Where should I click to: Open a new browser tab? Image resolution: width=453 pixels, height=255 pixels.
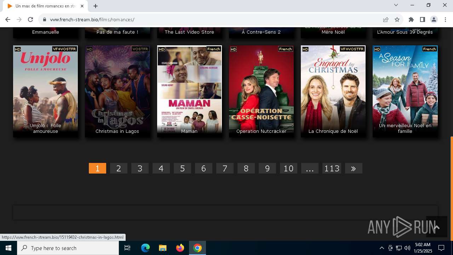point(96,6)
